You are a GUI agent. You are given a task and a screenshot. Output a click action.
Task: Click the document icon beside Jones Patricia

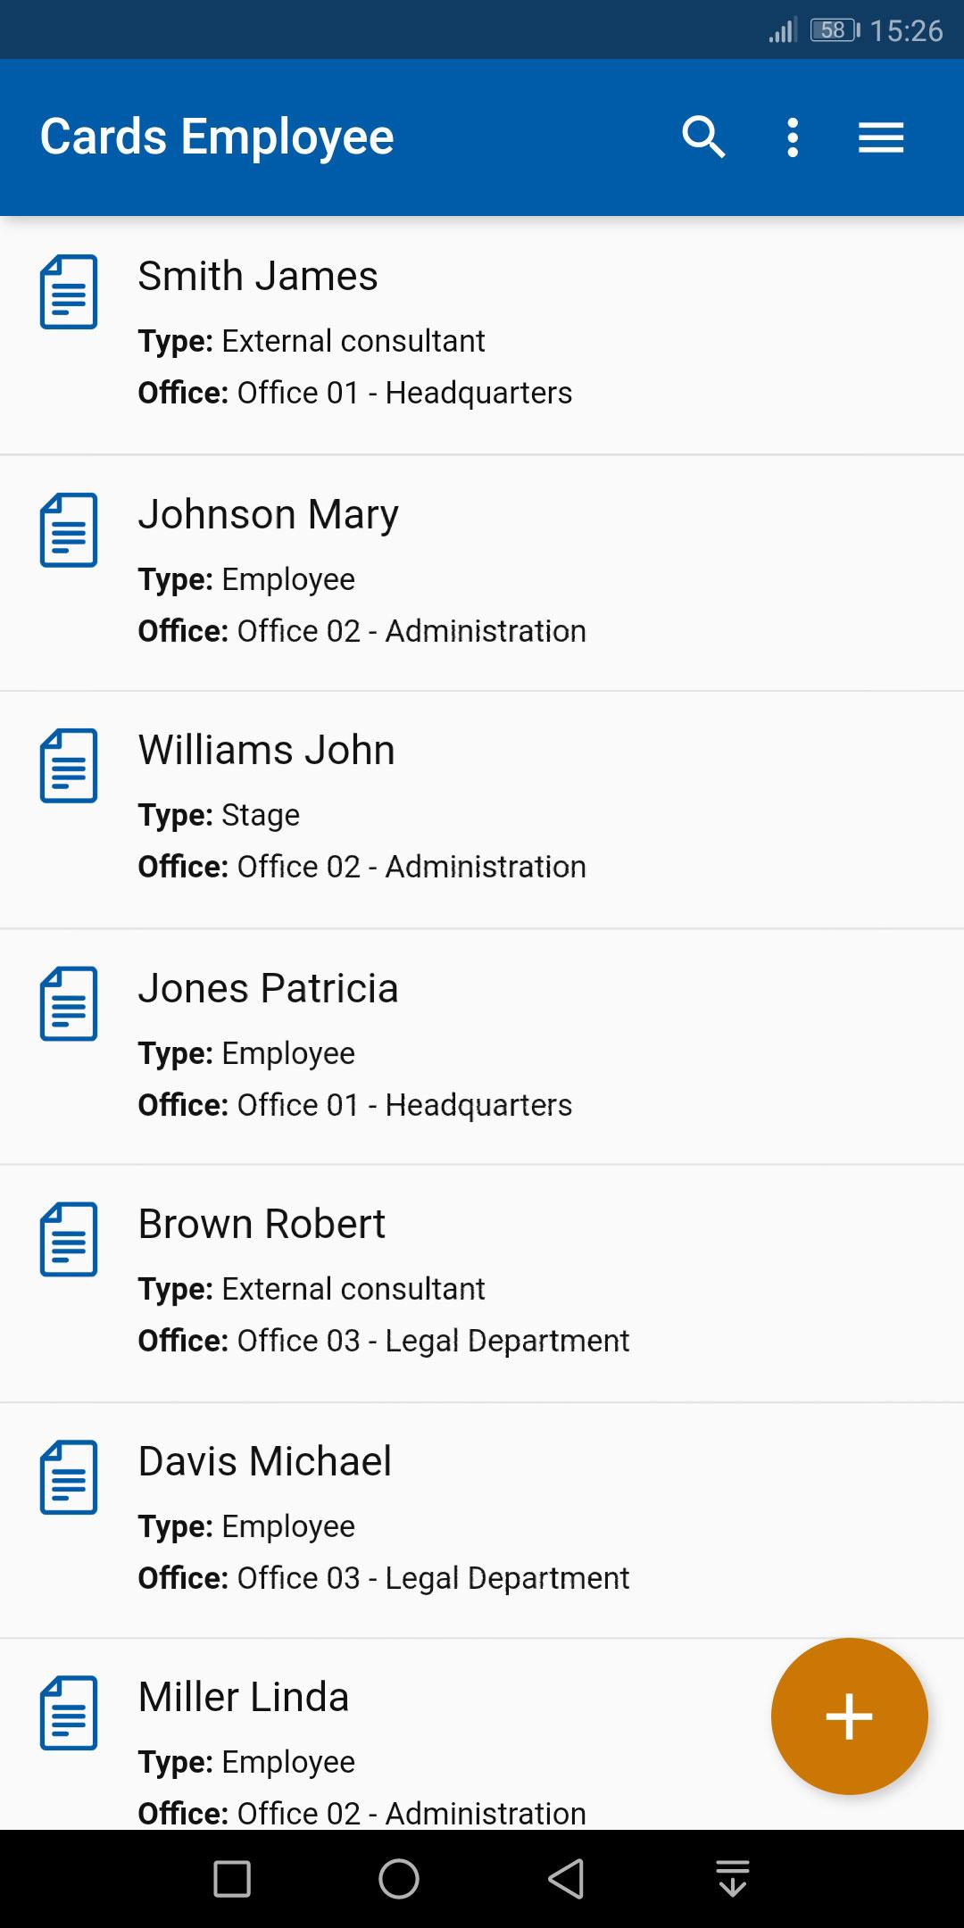click(x=69, y=1003)
